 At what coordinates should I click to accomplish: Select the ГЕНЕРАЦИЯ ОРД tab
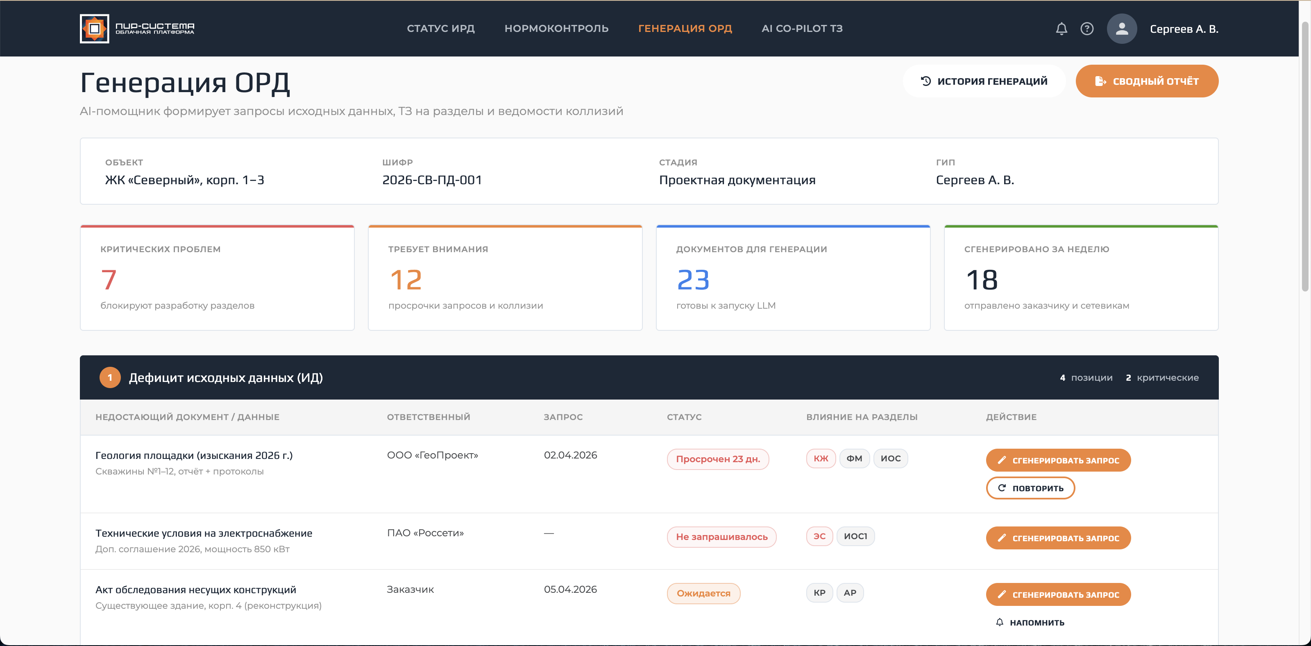[685, 29]
